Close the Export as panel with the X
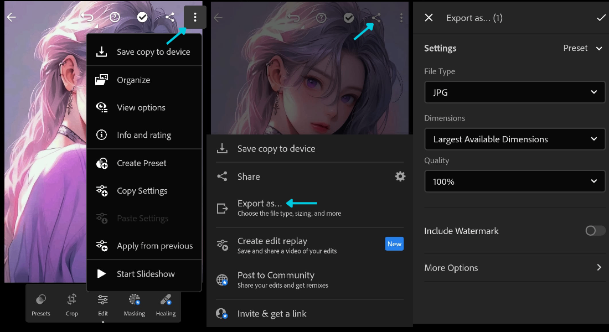The height and width of the screenshot is (332, 609). (x=429, y=18)
